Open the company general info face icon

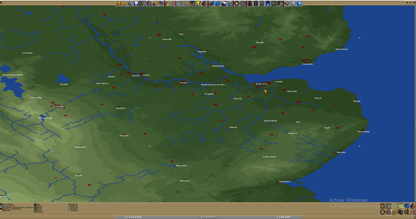coord(174,3)
